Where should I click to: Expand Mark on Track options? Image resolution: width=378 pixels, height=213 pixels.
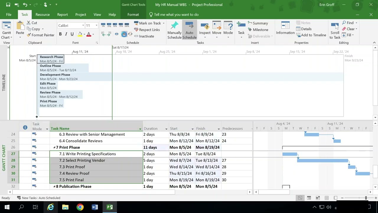[163, 23]
